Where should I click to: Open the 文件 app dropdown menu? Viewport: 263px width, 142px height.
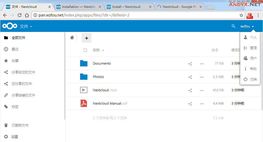[x=26, y=26]
